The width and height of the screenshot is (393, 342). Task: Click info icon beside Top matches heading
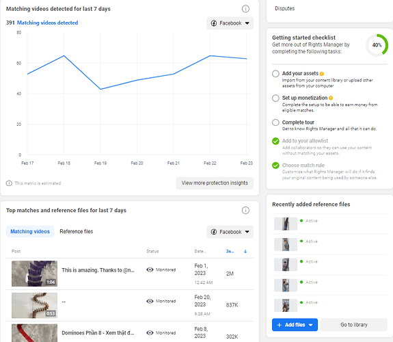pos(245,210)
